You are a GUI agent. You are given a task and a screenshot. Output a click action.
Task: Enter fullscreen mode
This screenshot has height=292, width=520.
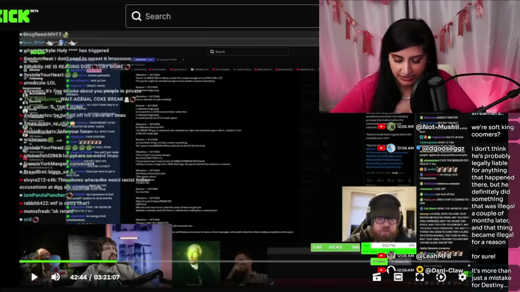420,277
